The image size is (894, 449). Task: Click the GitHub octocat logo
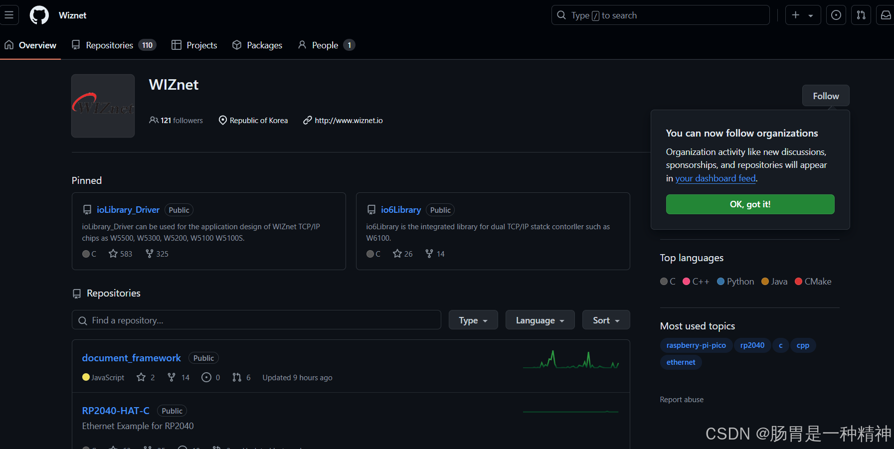39,15
